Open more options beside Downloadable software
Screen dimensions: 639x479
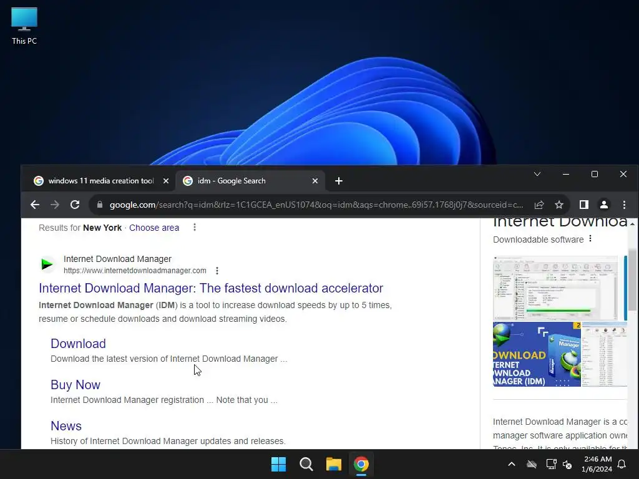pyautogui.click(x=590, y=239)
